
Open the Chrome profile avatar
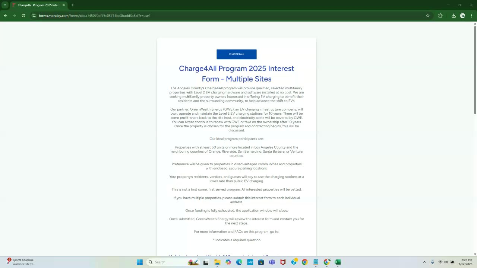(462, 16)
